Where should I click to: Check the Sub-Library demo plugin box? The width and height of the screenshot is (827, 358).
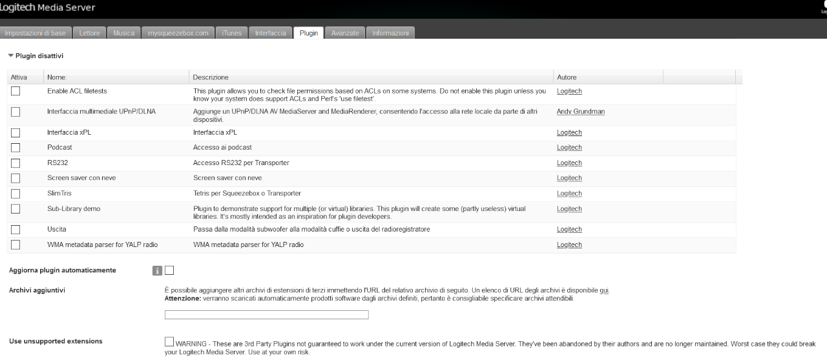coord(16,209)
